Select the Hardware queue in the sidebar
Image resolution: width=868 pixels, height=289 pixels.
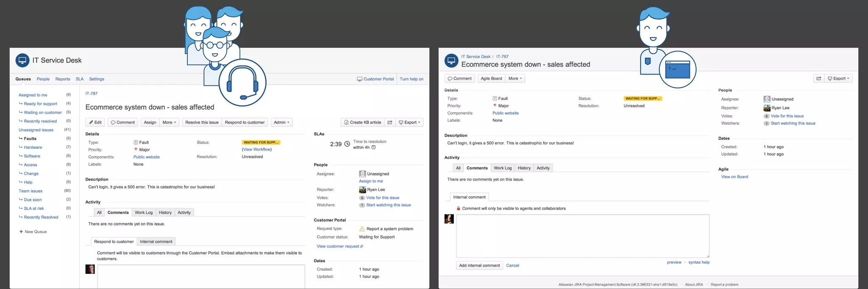click(33, 147)
